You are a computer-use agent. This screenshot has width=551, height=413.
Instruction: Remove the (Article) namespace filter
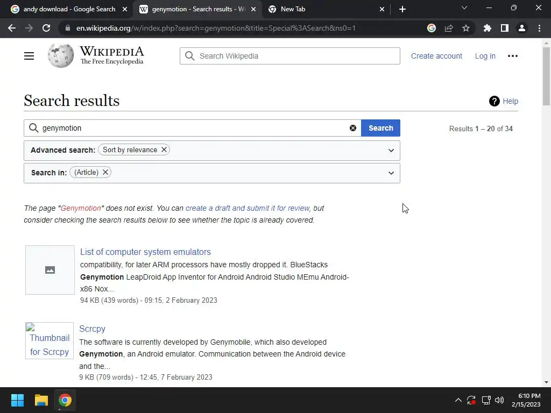pyautogui.click(x=105, y=173)
